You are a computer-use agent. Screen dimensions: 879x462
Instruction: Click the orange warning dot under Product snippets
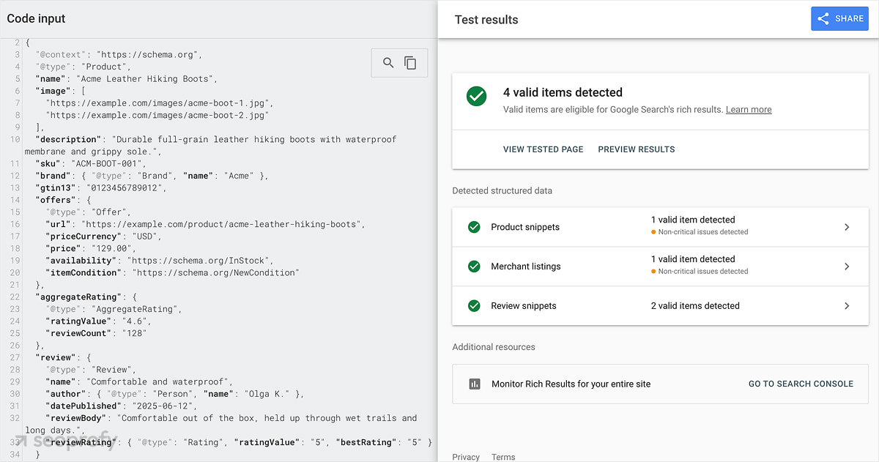click(653, 232)
